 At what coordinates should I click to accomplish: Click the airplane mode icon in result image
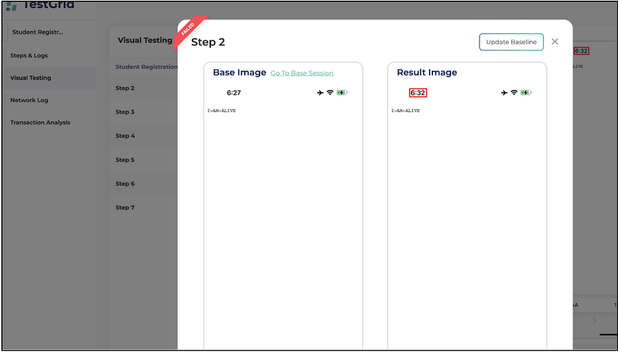tap(504, 93)
